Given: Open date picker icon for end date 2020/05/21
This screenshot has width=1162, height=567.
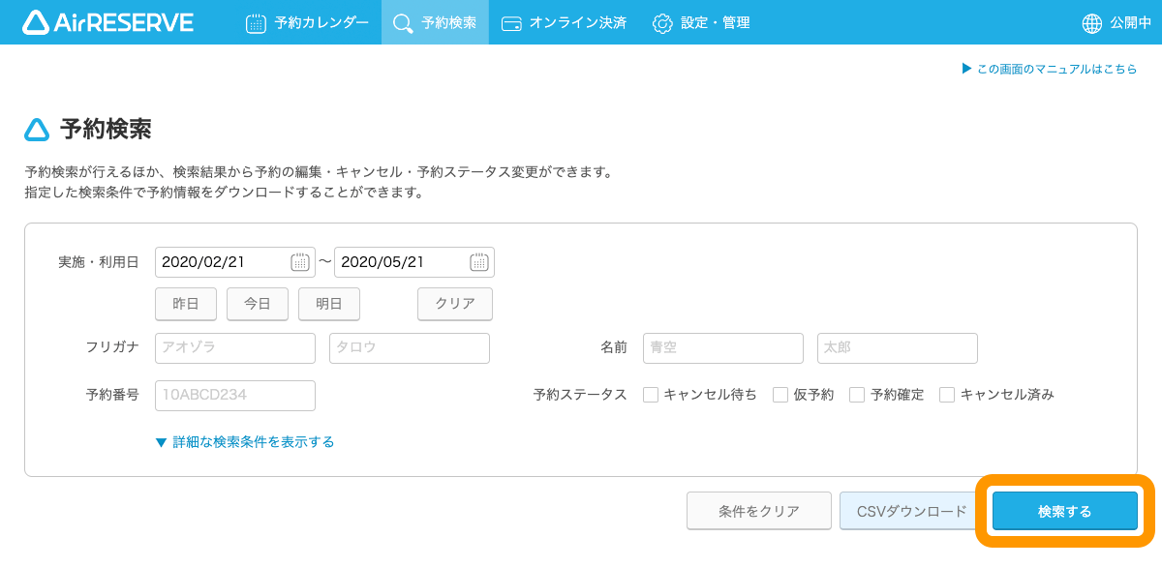Looking at the screenshot, I should pyautogui.click(x=479, y=262).
